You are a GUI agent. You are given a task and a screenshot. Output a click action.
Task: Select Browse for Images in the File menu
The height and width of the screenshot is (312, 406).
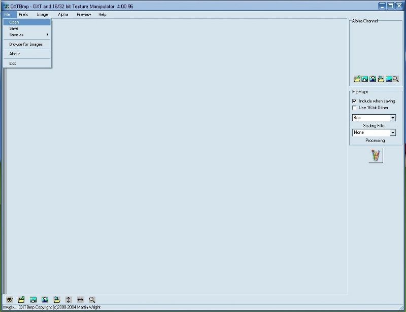point(27,44)
